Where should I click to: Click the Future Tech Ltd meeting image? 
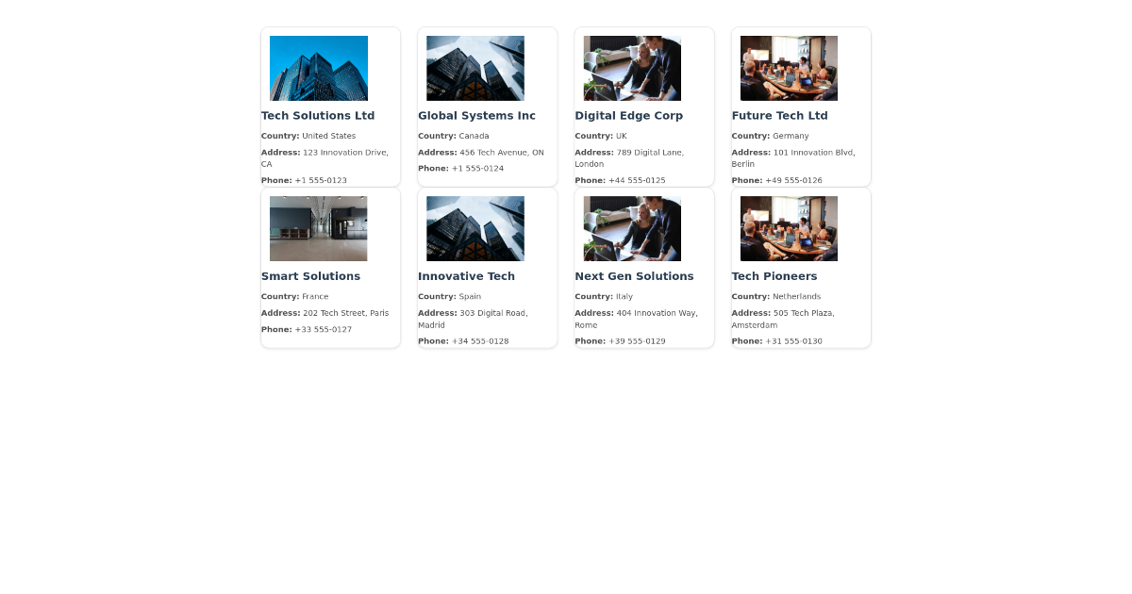789,68
